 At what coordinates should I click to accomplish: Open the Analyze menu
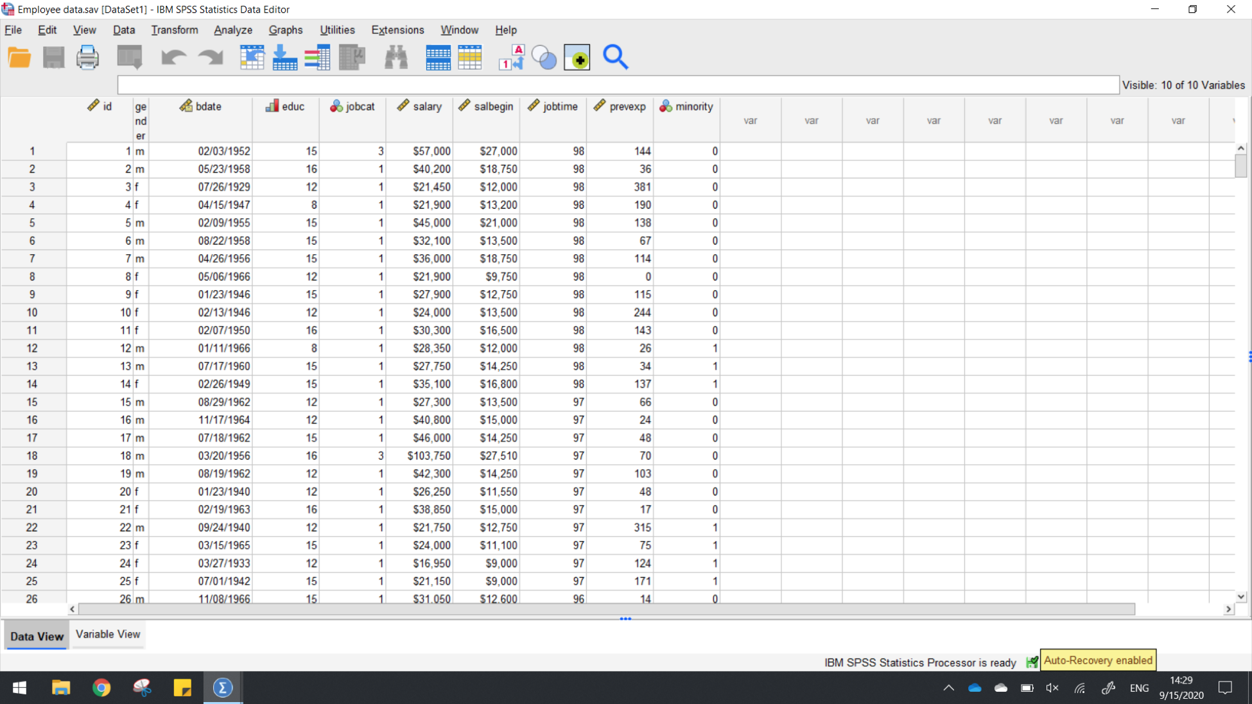point(232,30)
